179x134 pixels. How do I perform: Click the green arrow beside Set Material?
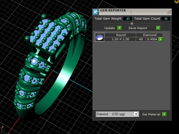click(164, 114)
